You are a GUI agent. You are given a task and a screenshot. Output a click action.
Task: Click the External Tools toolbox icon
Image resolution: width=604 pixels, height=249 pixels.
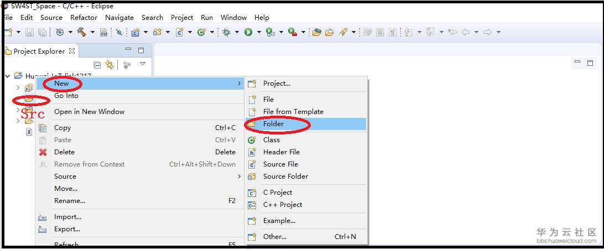point(293,33)
